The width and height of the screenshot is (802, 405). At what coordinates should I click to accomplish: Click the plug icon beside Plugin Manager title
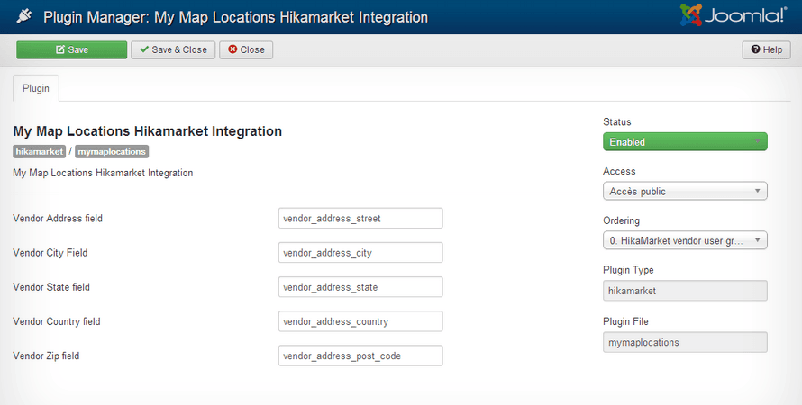pos(23,17)
